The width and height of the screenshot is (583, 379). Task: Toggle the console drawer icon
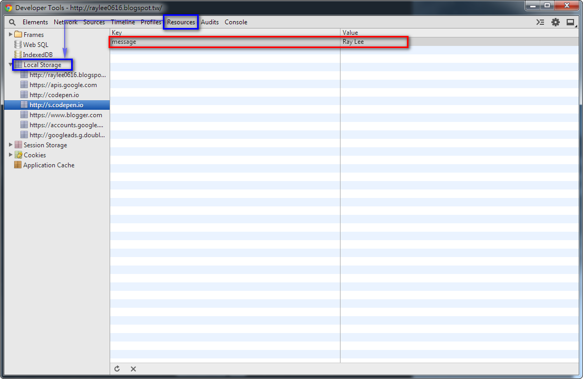[x=540, y=22]
